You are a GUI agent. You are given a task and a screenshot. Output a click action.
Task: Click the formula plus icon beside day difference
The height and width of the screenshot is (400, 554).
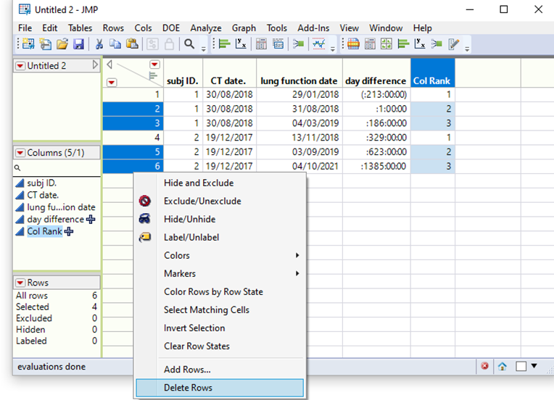coord(91,220)
